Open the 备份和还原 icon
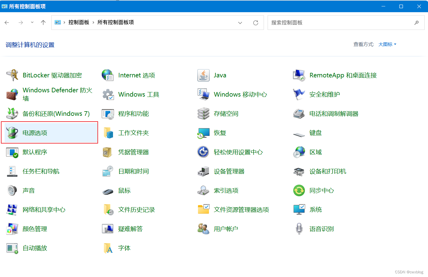This screenshot has width=428, height=277. click(x=12, y=114)
